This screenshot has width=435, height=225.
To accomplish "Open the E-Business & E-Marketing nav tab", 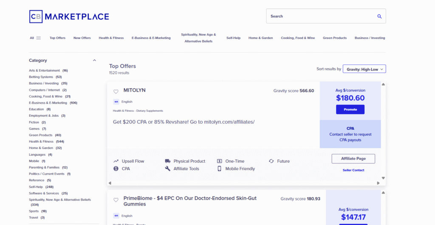I will click(151, 38).
